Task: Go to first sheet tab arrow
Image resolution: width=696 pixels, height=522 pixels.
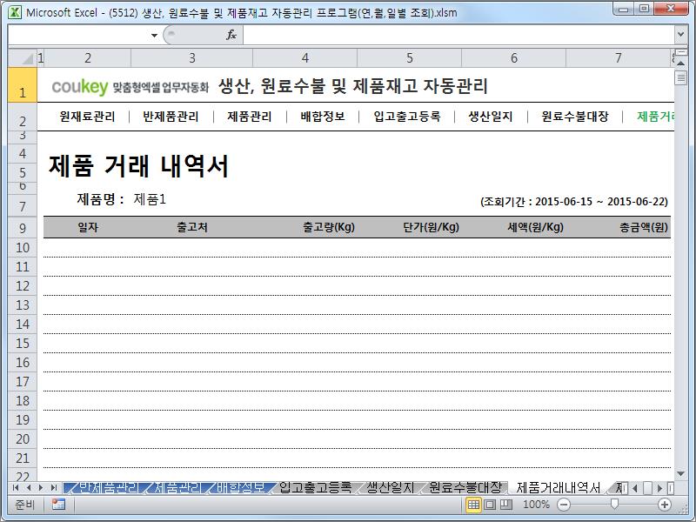Action: click(x=16, y=488)
